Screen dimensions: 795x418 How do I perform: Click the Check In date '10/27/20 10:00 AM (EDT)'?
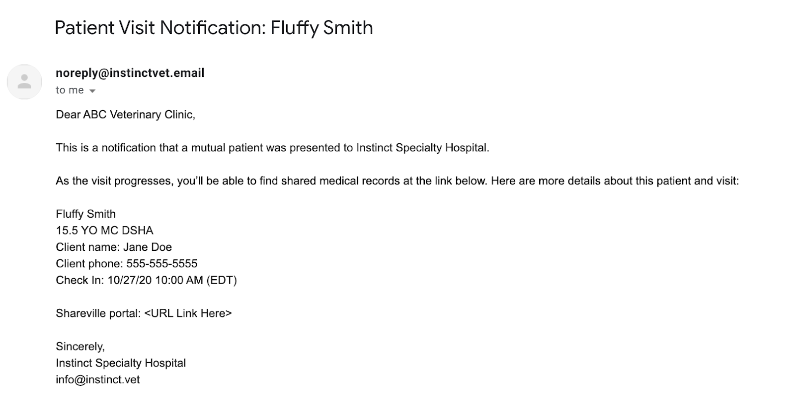click(x=172, y=280)
